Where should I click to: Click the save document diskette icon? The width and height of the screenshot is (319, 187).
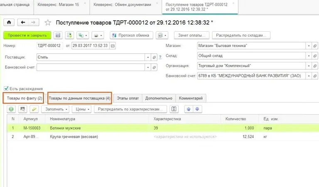pyautogui.click(x=58, y=35)
